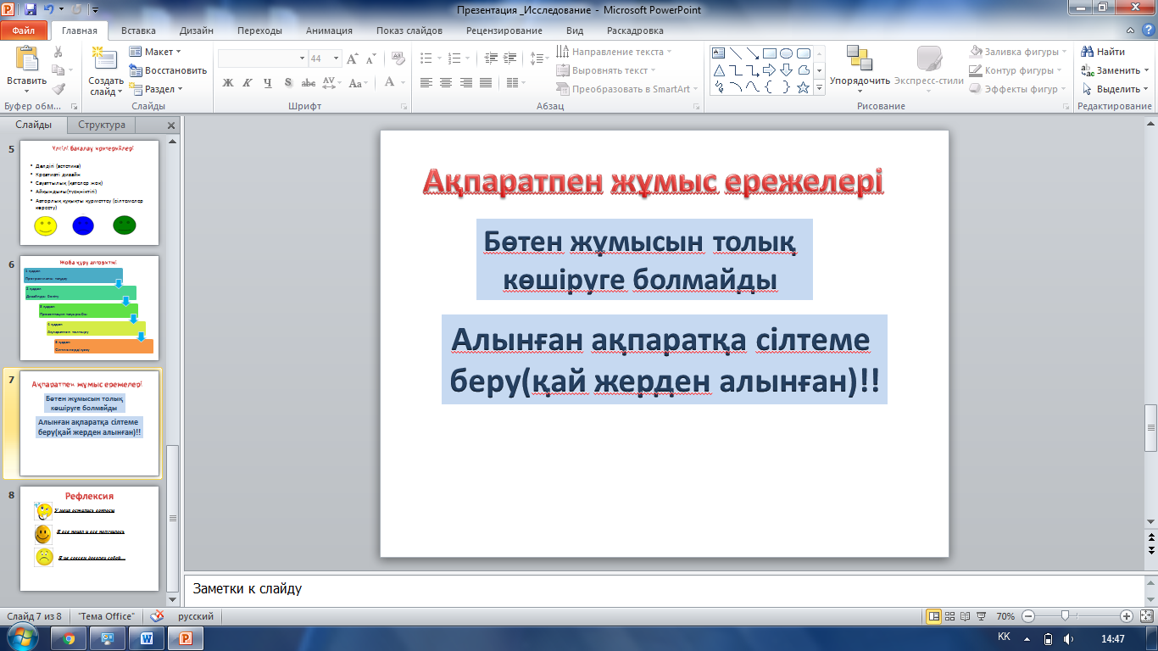The image size is (1158, 651).
Task: Select slide 8 Рефлексия thumbnail
Action: coord(90,537)
